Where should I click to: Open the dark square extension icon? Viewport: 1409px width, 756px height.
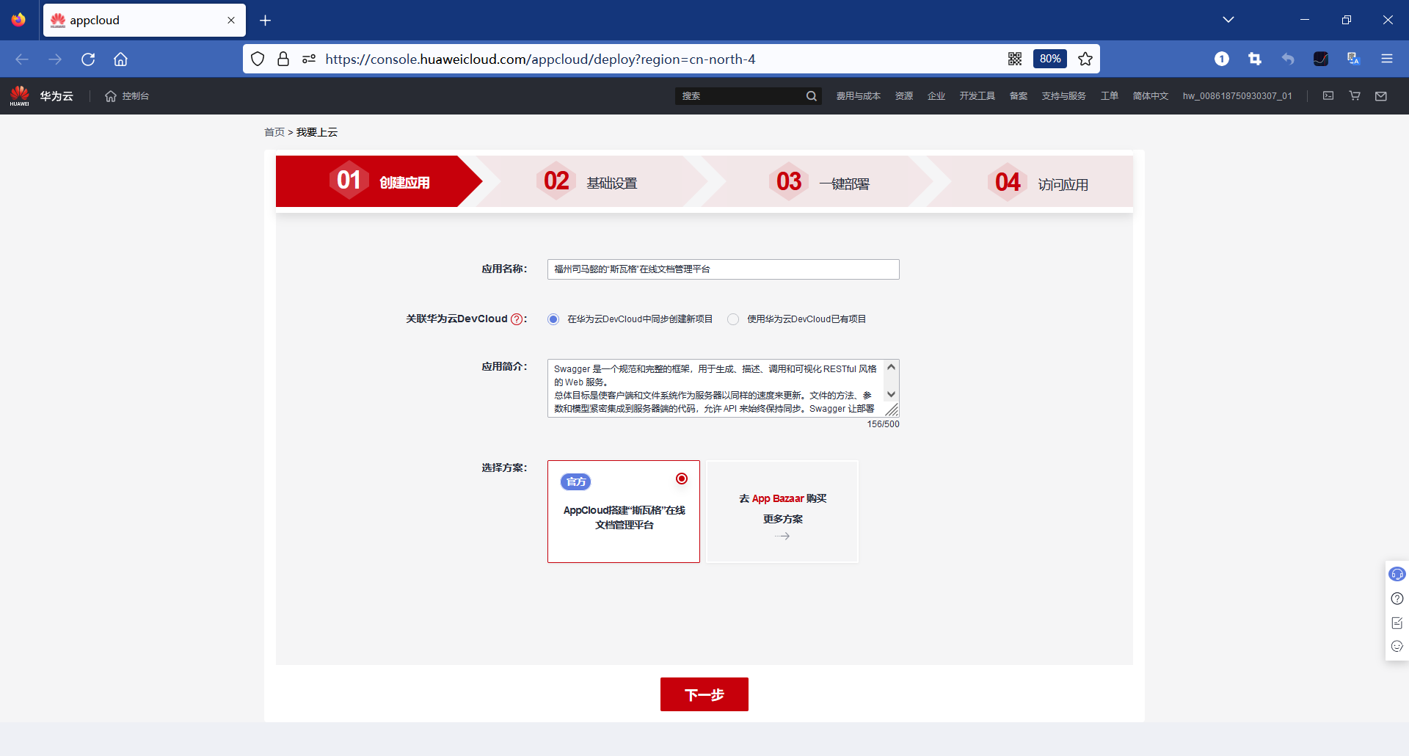pos(1321,59)
